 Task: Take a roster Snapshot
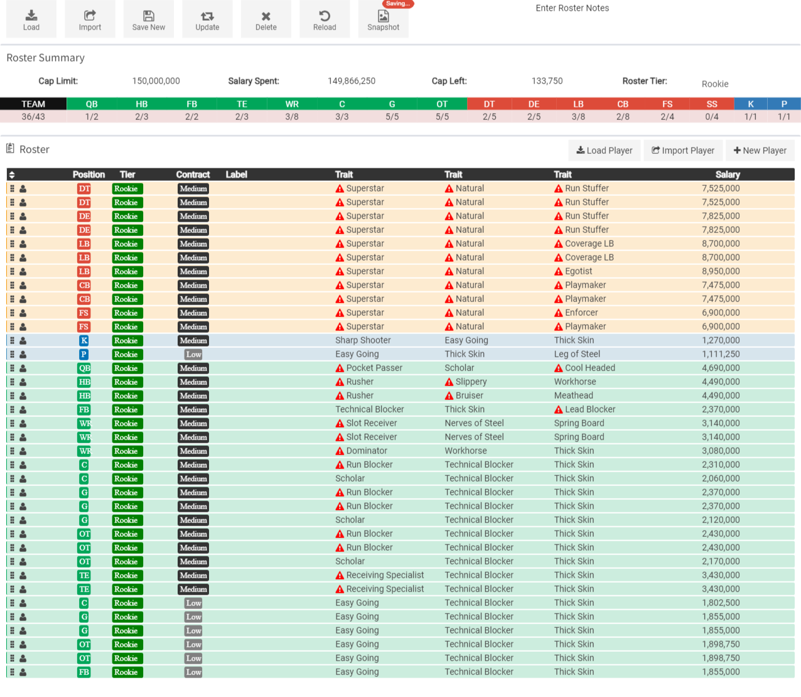[383, 19]
